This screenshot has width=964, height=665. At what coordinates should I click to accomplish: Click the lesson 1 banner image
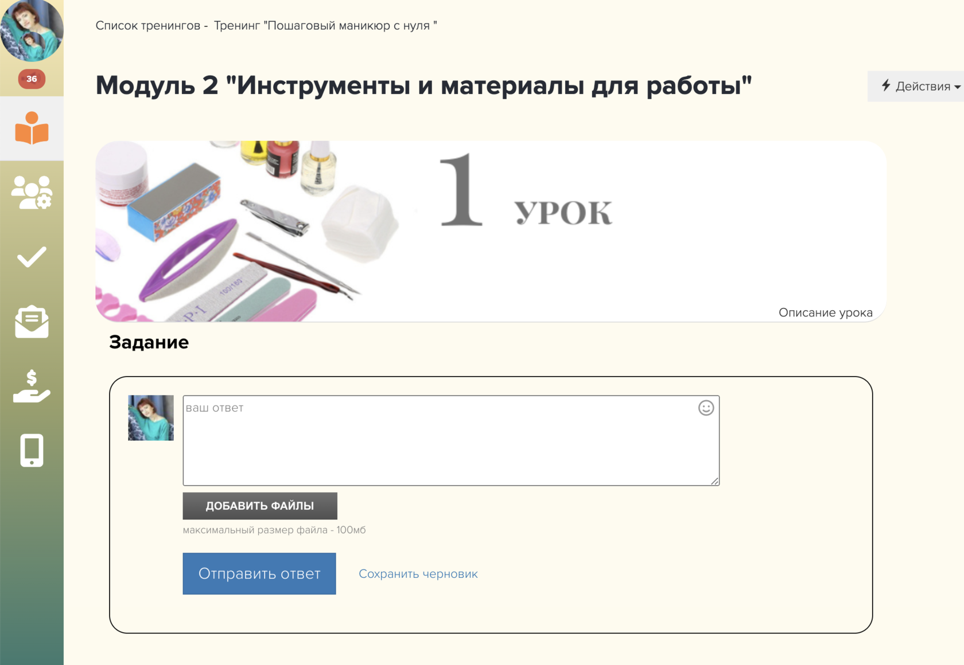491,229
